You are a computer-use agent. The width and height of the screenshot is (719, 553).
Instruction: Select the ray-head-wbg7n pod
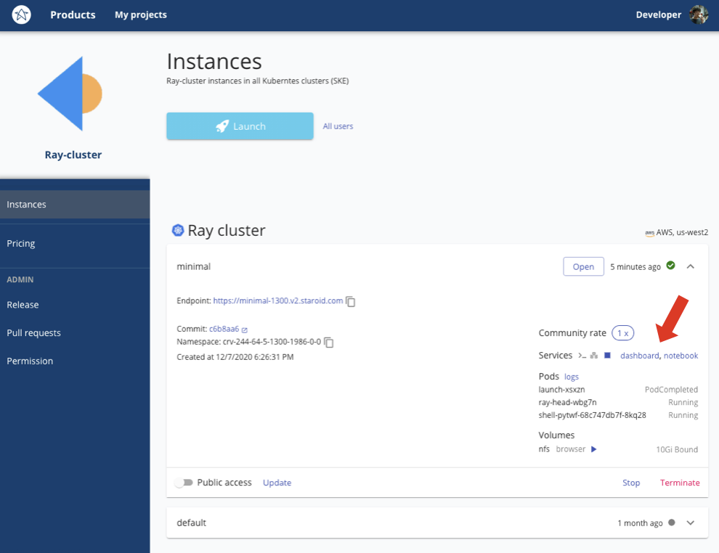click(x=567, y=402)
